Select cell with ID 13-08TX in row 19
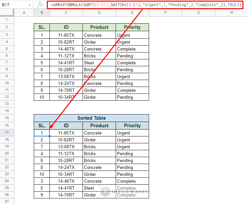Screen dimensions: 247x204 (66, 147)
